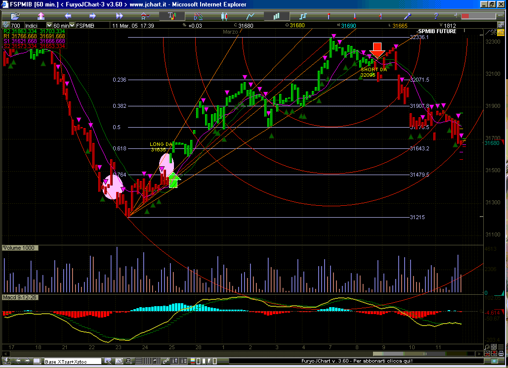Click the open file folder icon

click(14, 16)
